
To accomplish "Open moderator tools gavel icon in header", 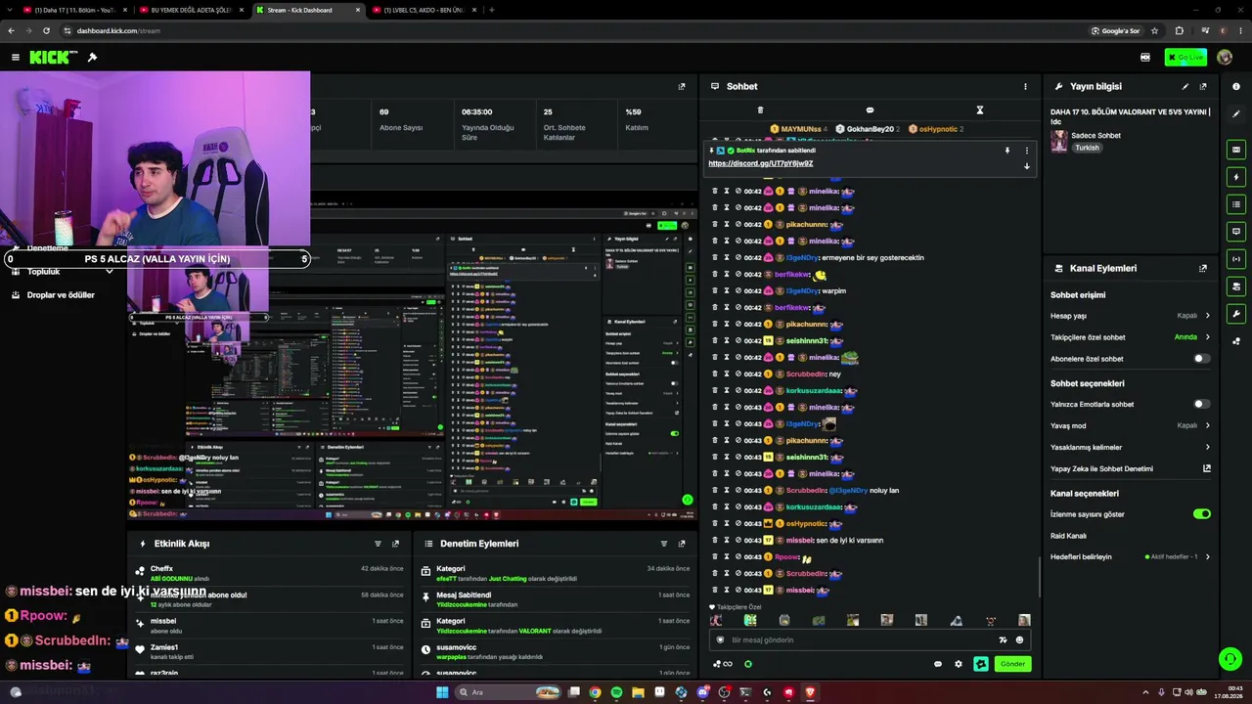I will (92, 58).
